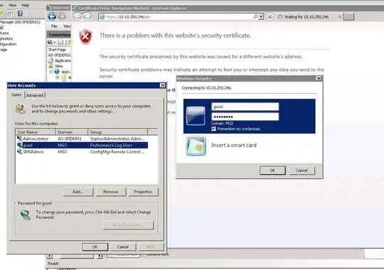384x270 pixels.
Task: Click the Remove button in User Accounts
Action: pos(110,192)
